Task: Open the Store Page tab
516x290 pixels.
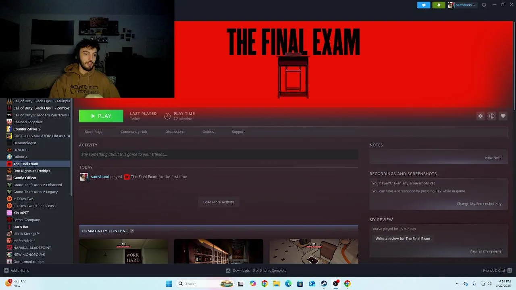Action: [x=94, y=132]
